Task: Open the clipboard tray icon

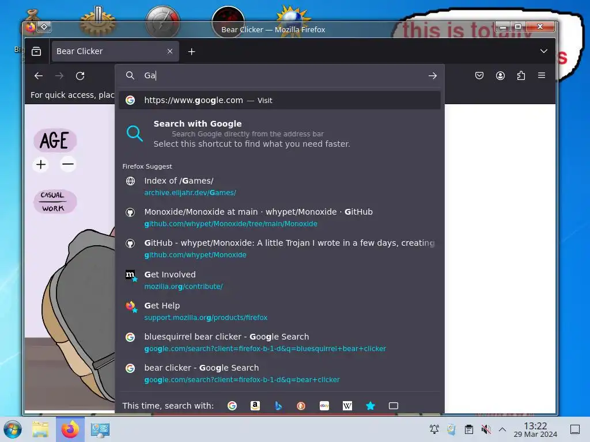Action: (x=469, y=429)
